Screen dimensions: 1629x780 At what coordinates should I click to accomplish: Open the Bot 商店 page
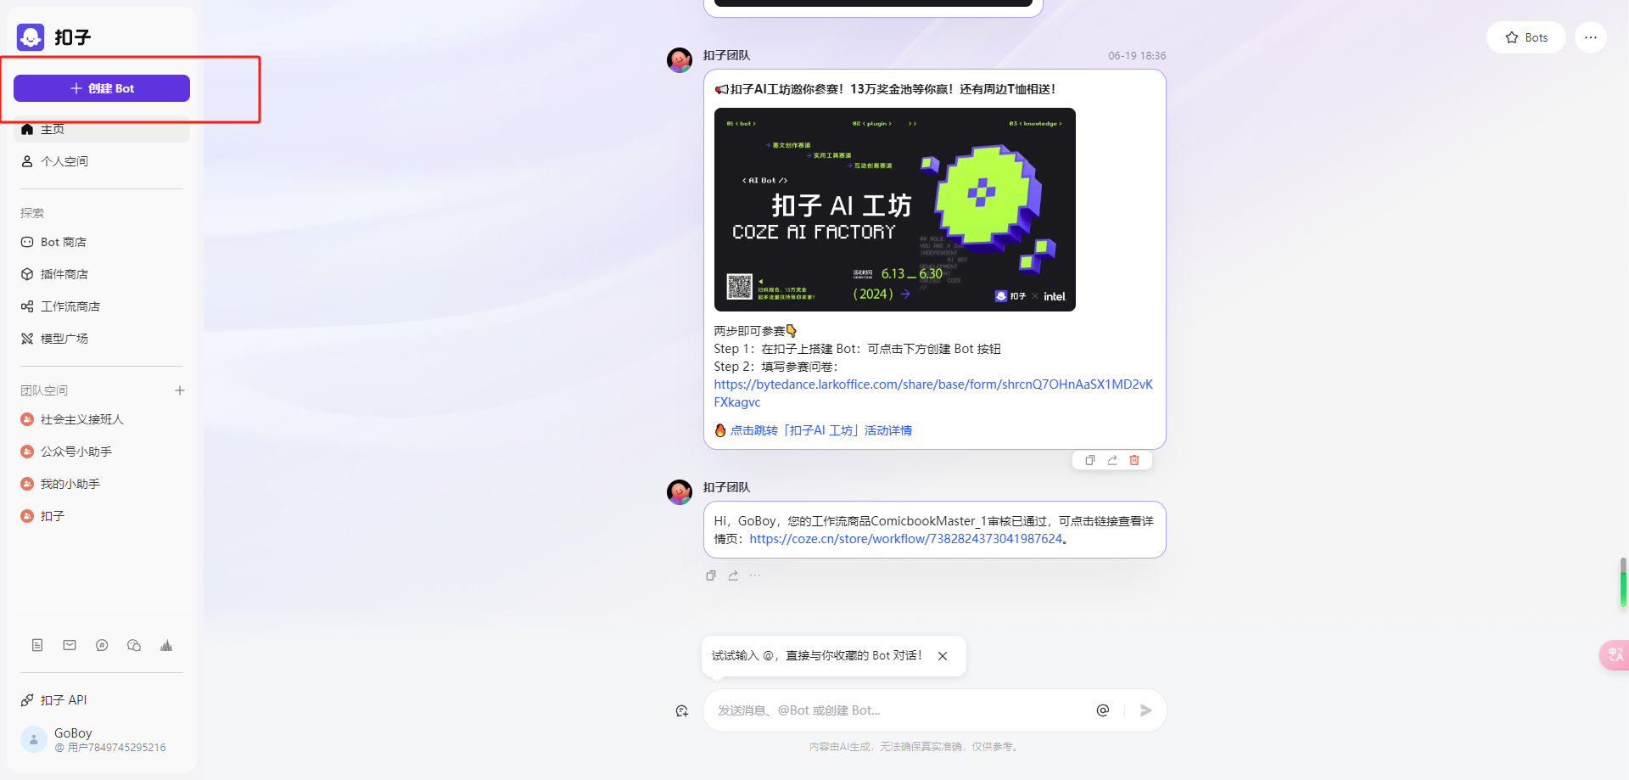[x=102, y=242]
